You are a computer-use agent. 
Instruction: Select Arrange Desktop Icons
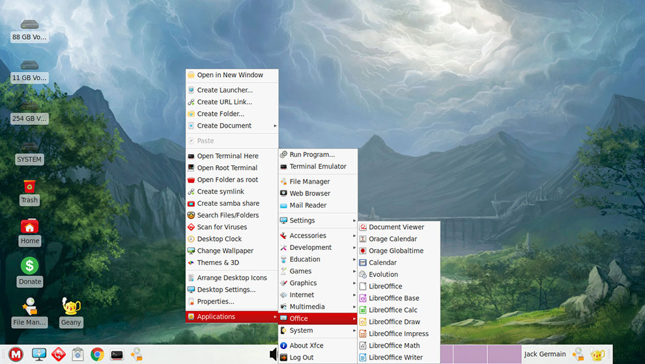(232, 277)
